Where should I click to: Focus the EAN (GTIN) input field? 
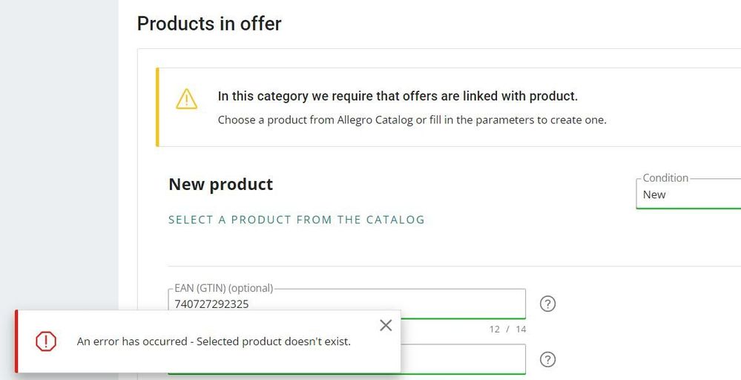point(346,304)
